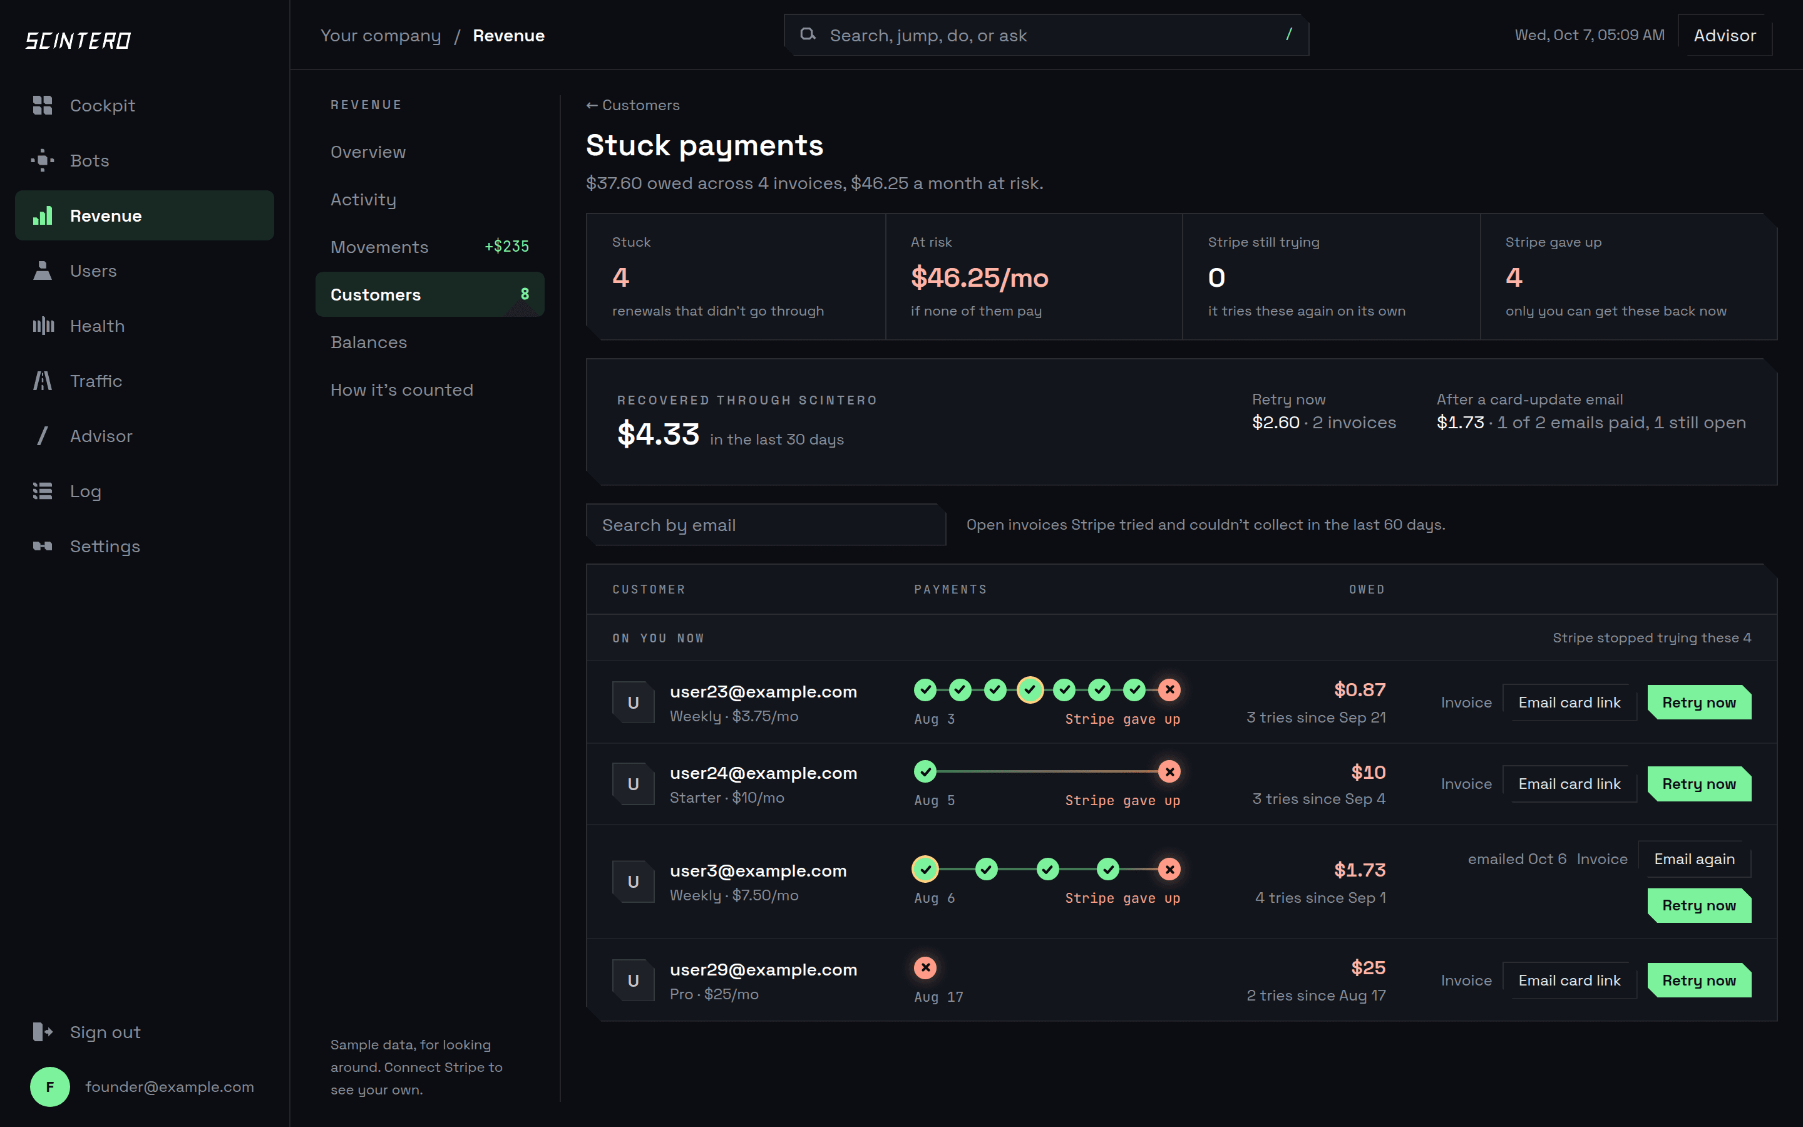Image resolution: width=1803 pixels, height=1127 pixels.
Task: Click the $46.25/mo at risk value
Action: 979,277
